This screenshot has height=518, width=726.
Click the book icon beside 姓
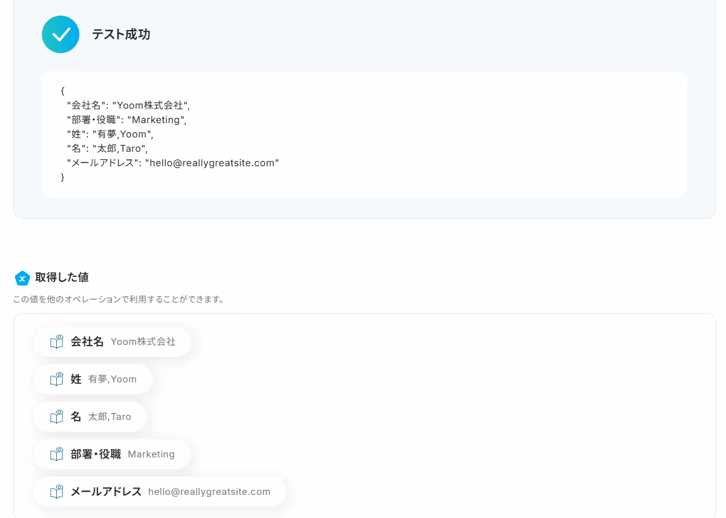(56, 379)
